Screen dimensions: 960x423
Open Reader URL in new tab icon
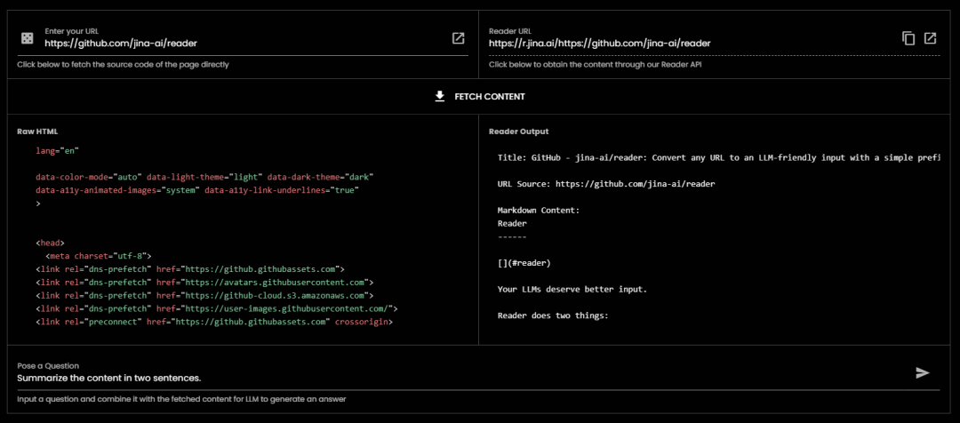tap(930, 38)
